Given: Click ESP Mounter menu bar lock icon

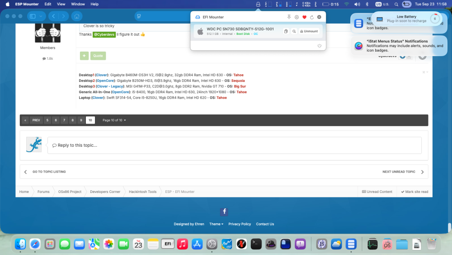Looking at the screenshot, I should 258,4.
